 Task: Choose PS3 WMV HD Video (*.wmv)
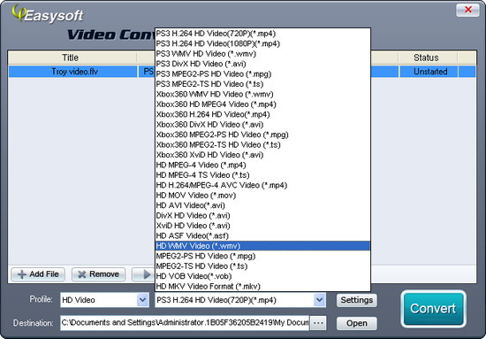[x=262, y=54]
